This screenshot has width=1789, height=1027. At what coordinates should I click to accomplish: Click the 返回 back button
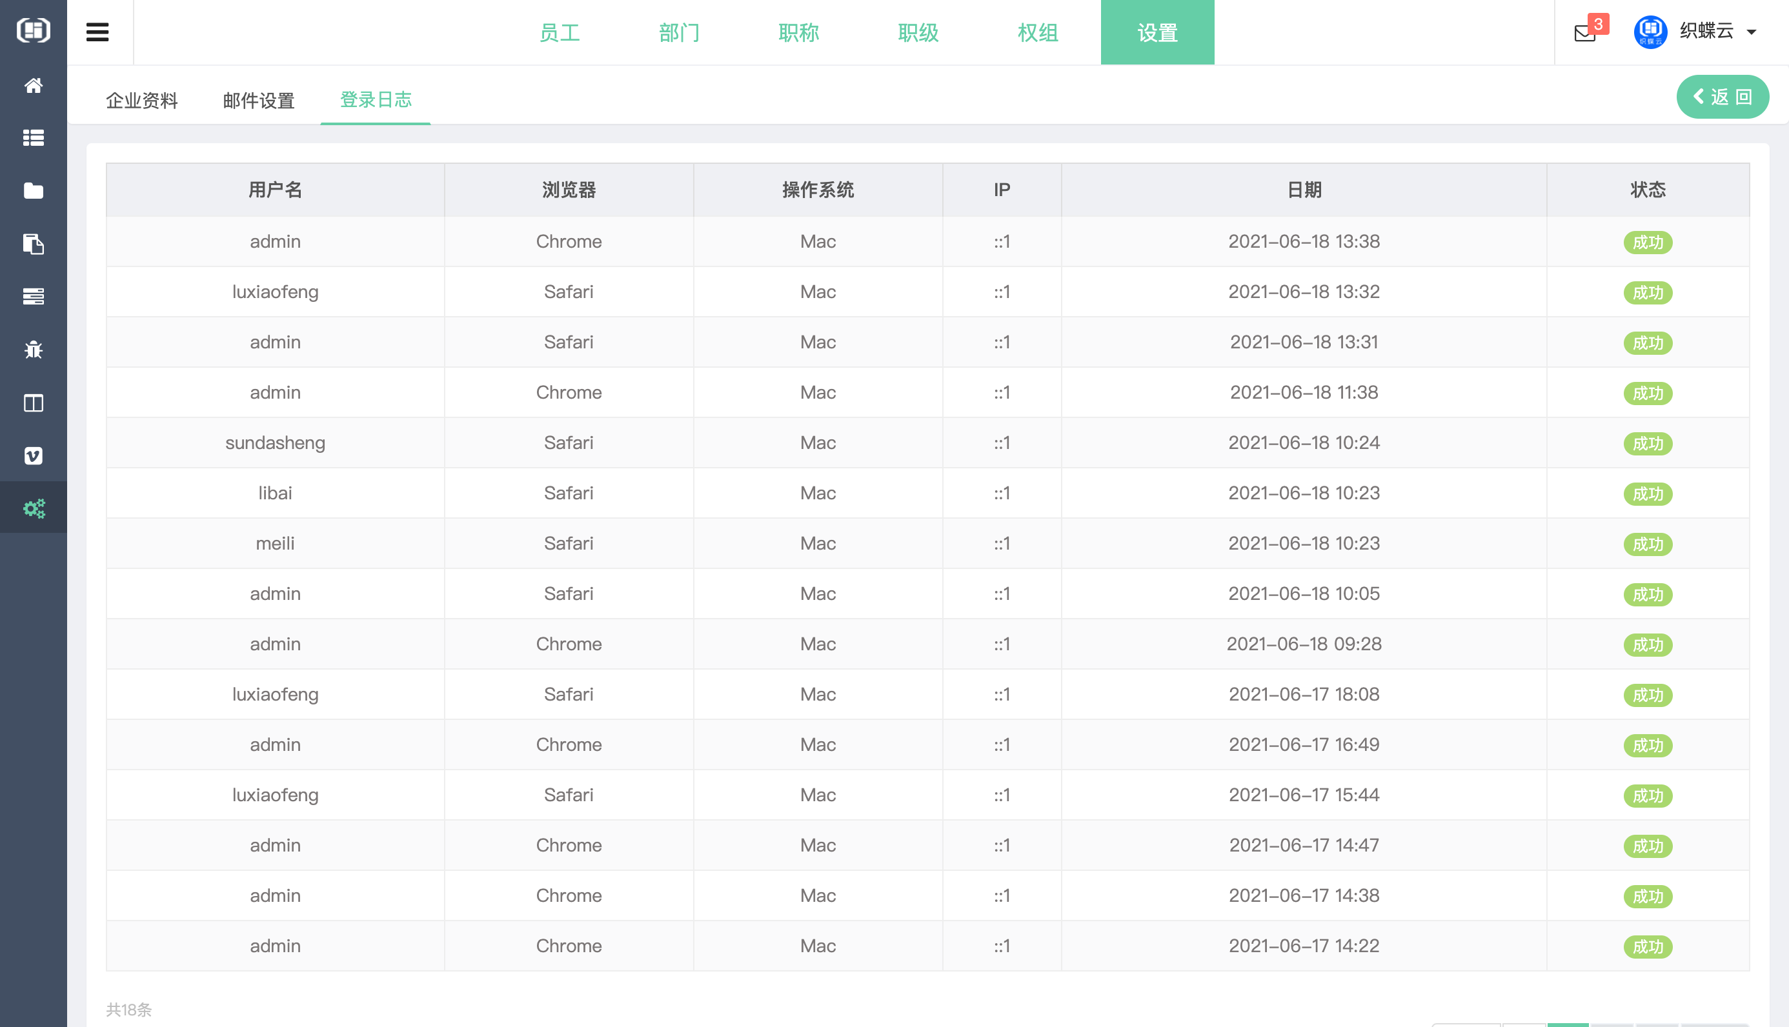click(x=1722, y=97)
